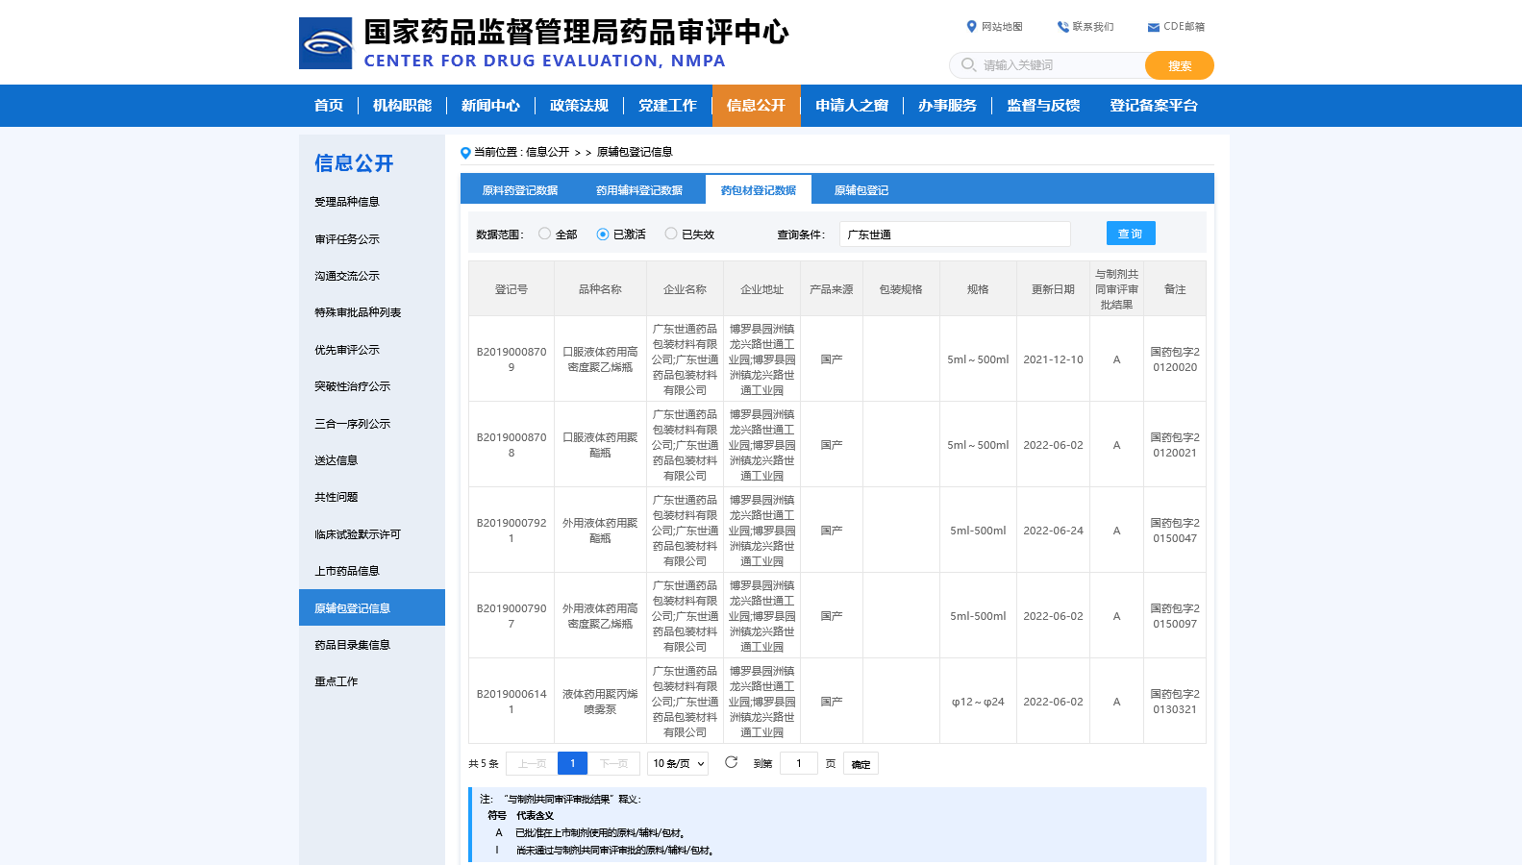Image resolution: width=1522 pixels, height=865 pixels.
Task: Open 原辅包登记信息 in sidebar
Action: (371, 607)
